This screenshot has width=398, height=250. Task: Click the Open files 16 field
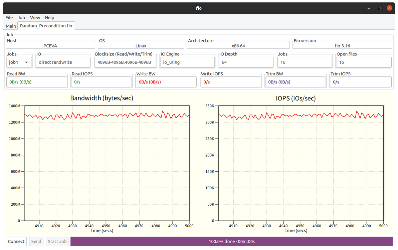[364, 62]
